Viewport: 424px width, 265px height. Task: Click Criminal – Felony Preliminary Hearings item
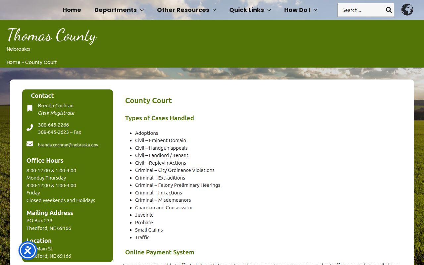178,185
